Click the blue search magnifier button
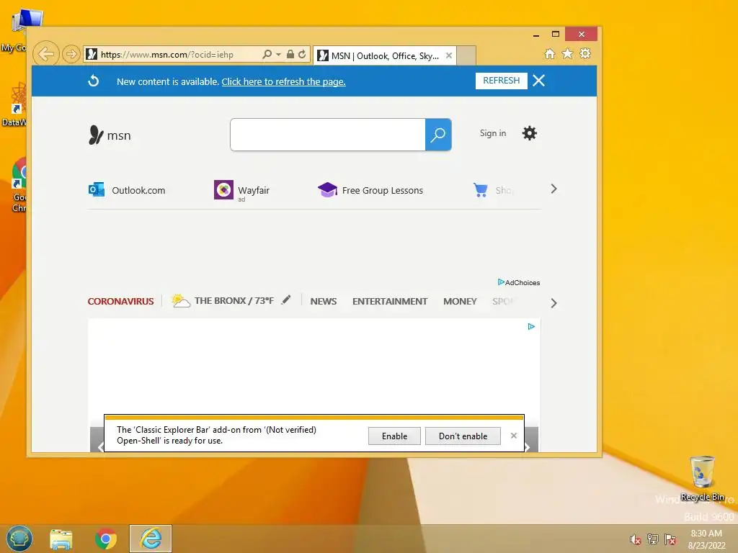The height and width of the screenshot is (553, 738). click(x=438, y=135)
